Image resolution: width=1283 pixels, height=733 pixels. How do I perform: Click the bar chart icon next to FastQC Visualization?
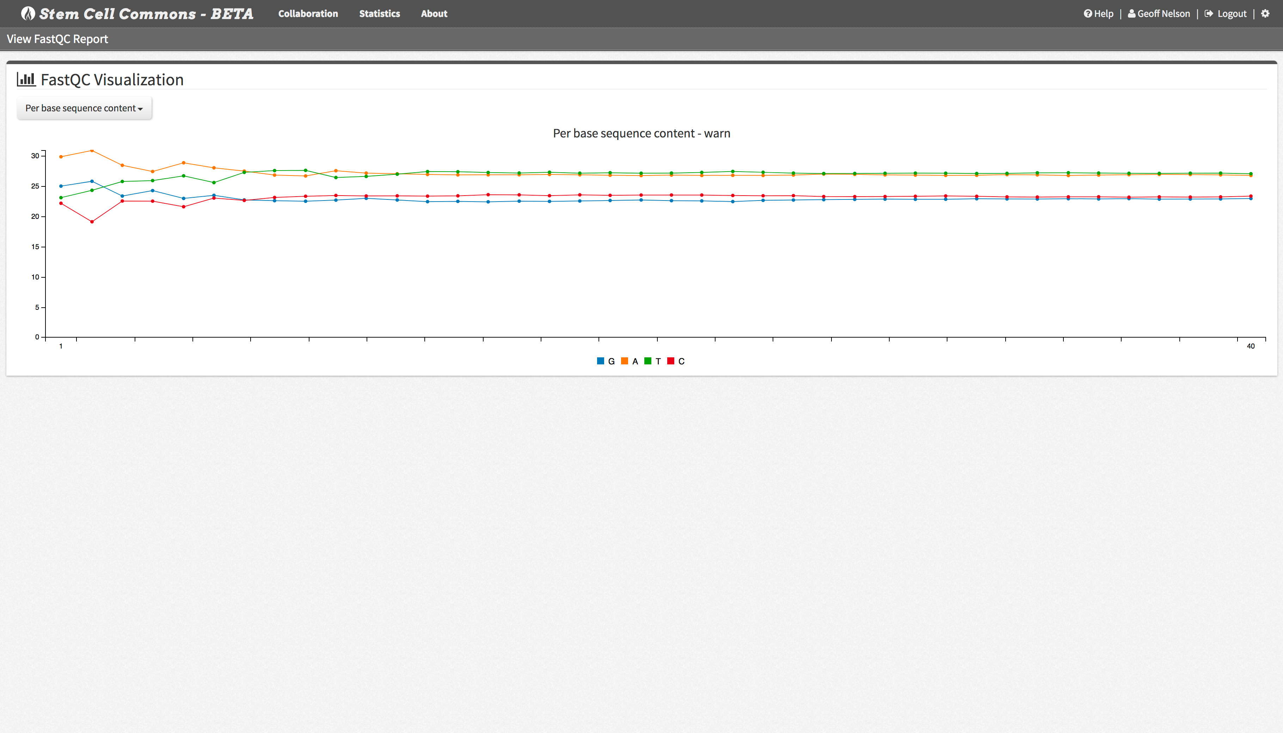point(26,79)
